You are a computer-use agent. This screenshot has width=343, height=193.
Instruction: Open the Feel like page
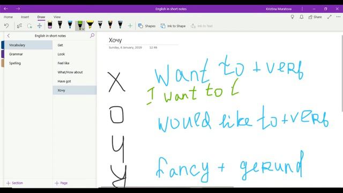click(x=74, y=63)
